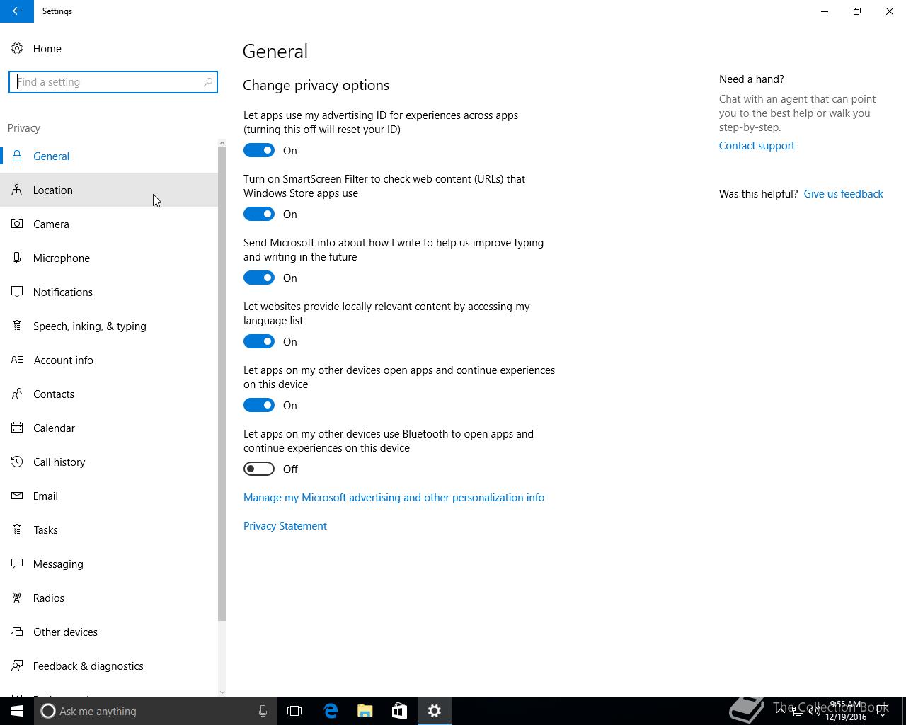906x725 pixels.
Task: Click sidebar scrollbar up arrow
Action: pos(222,143)
